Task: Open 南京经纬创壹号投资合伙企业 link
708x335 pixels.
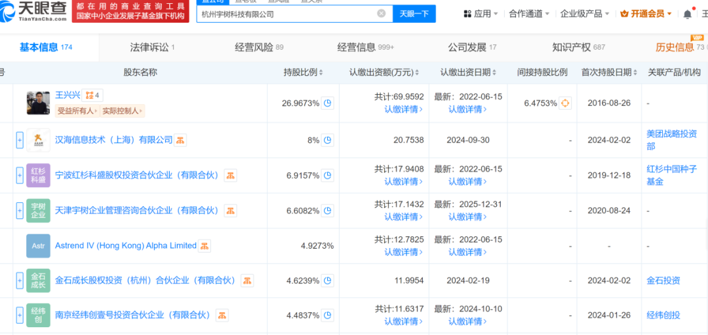Action: (x=133, y=315)
